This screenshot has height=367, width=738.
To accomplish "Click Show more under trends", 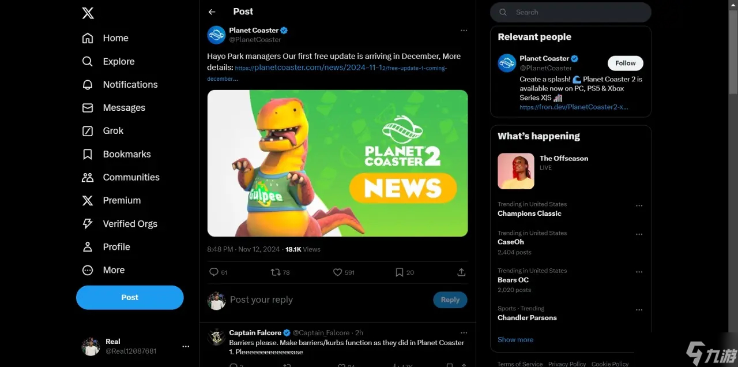I will [515, 340].
